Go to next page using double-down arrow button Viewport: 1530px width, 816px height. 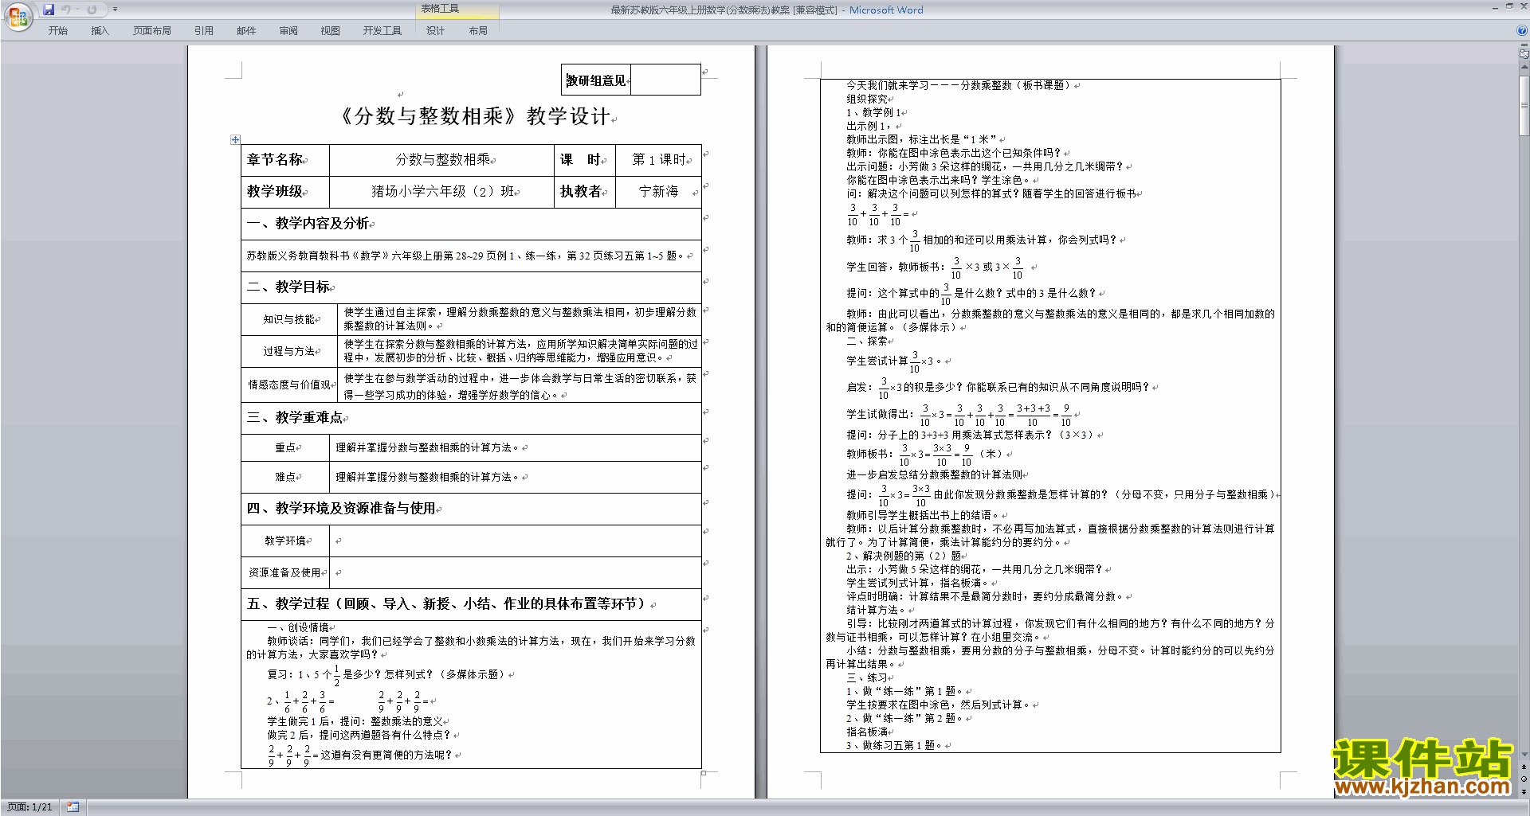[x=1524, y=792]
